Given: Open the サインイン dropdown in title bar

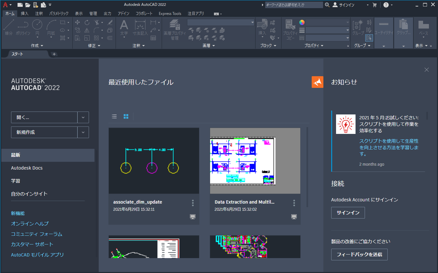Looking at the screenshot, I should [368, 5].
